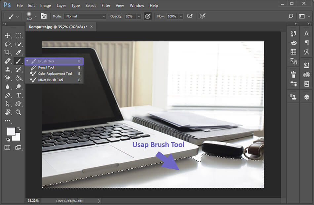Screen dimensions: 314x205
Task: Open the Libraries Creative Cloud icon
Action: click(307, 75)
